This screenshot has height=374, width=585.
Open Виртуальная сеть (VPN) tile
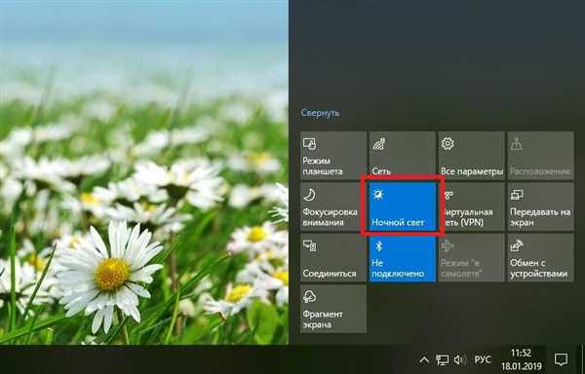[x=471, y=206]
